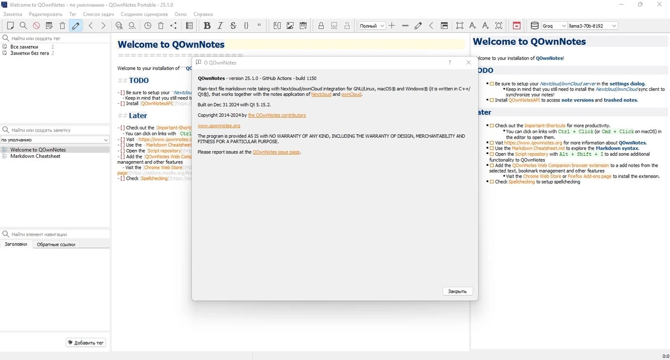The height and width of the screenshot is (360, 670).
Task: Remove workspace with minus icon
Action: coord(405,26)
